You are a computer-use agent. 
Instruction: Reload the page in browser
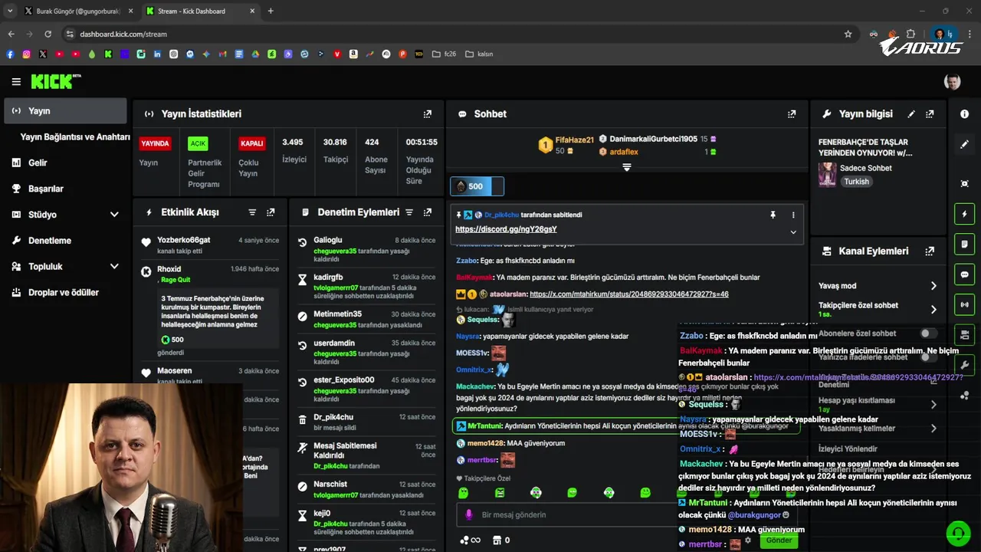[x=48, y=34]
